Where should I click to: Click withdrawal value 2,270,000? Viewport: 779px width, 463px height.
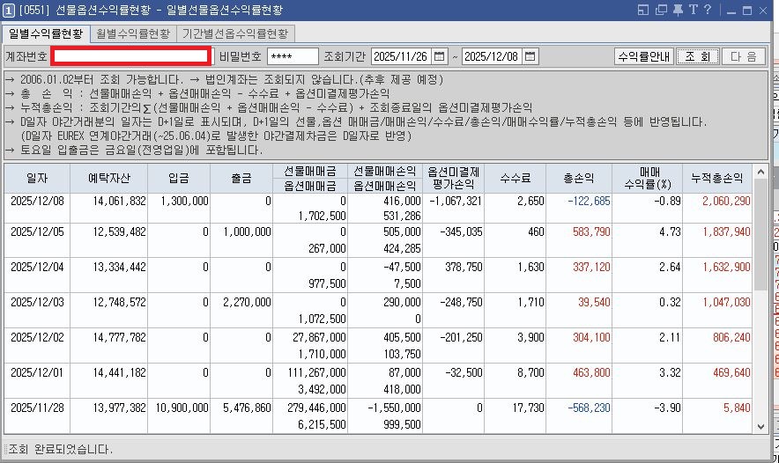247,302
